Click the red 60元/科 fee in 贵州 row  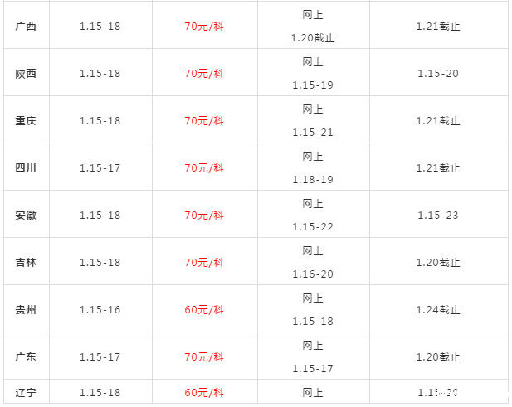pyautogui.click(x=204, y=309)
